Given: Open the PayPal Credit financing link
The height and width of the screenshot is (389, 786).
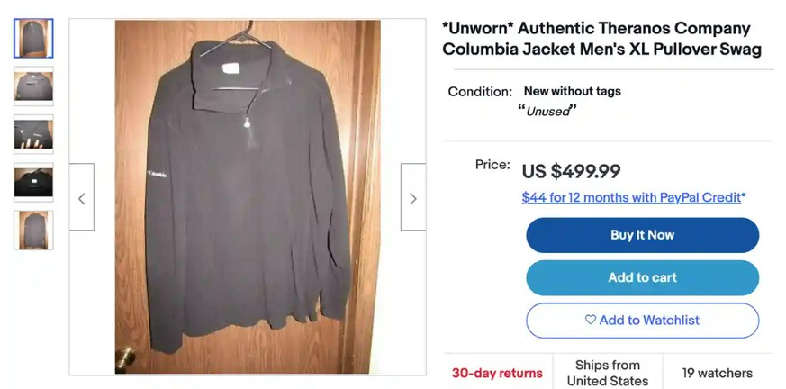Looking at the screenshot, I should click(633, 197).
